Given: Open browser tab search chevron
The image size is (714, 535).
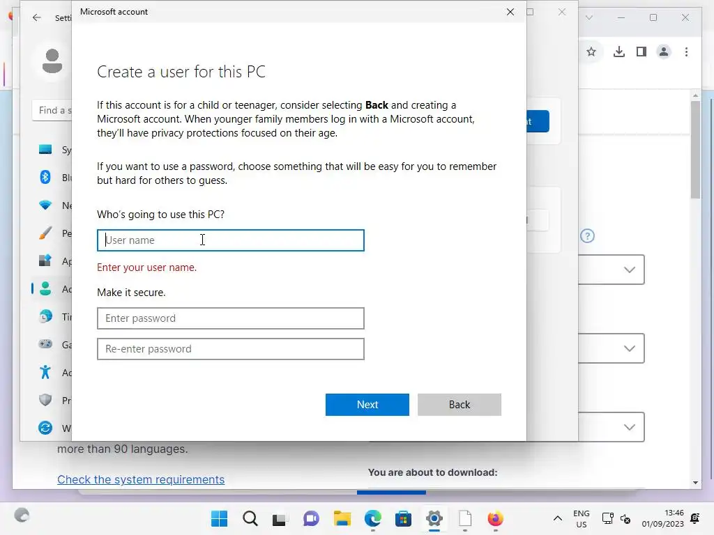Looking at the screenshot, I should [x=588, y=17].
